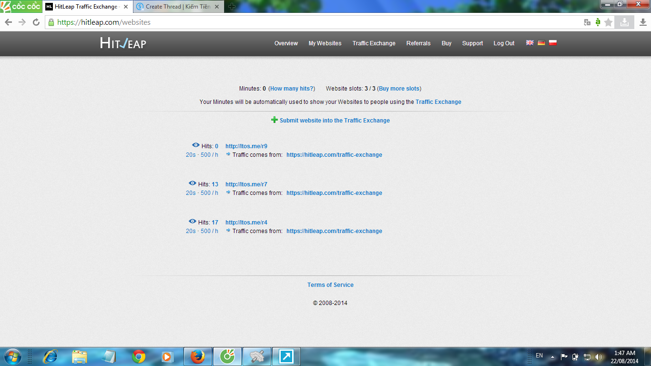Reload the HitLeap page
The image size is (651, 366).
click(36, 22)
